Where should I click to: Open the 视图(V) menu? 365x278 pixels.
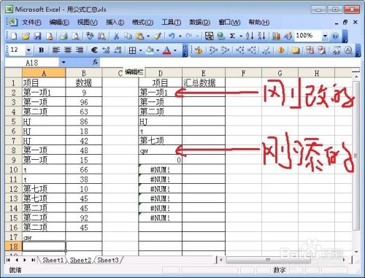(87, 23)
